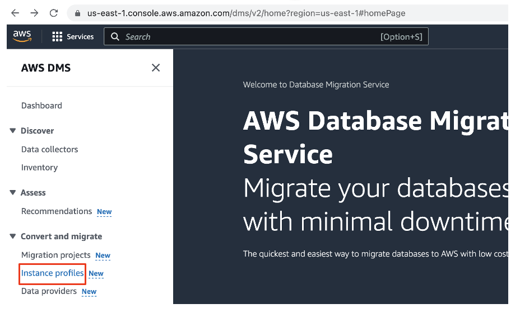Collapse the Convert and migrate section

[13, 236]
